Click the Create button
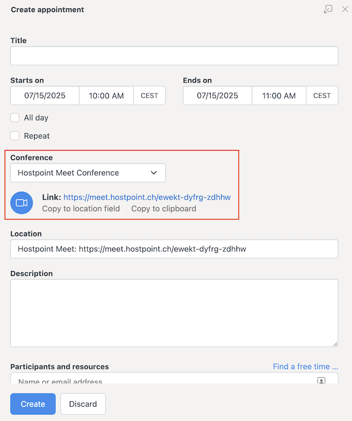The width and height of the screenshot is (352, 421). coord(33,404)
